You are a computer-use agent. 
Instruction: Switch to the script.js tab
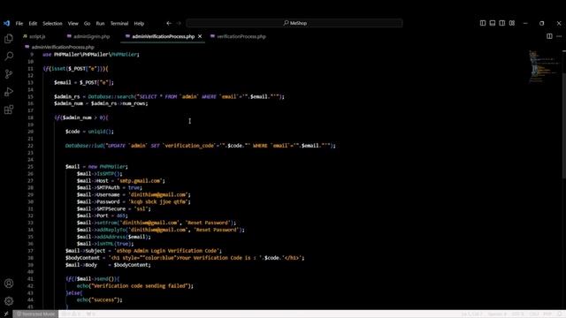click(x=34, y=36)
